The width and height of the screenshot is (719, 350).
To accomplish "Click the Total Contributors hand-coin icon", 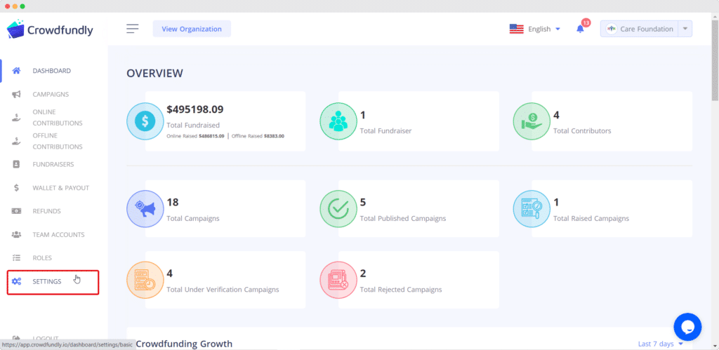I will [x=531, y=121].
